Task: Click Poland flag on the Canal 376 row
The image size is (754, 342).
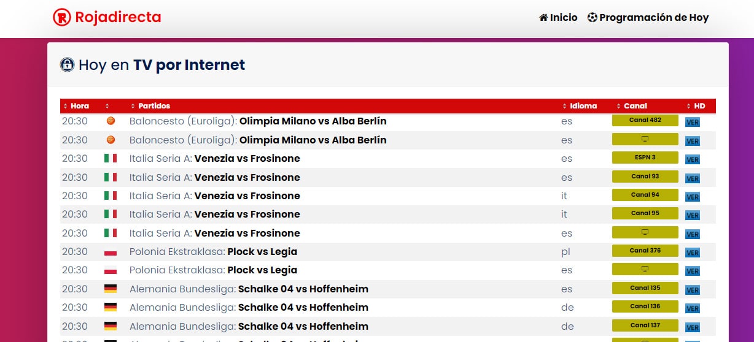Action: (111, 252)
